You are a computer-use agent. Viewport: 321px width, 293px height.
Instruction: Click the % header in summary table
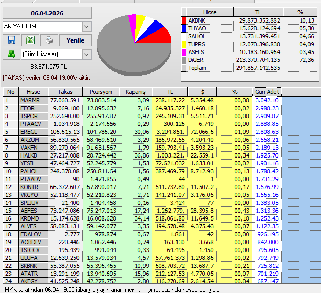pos(301,12)
